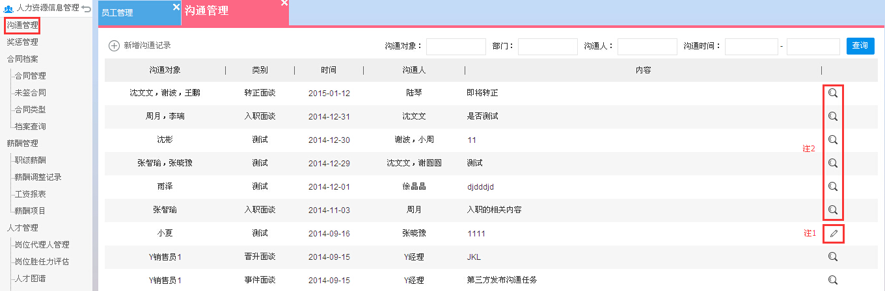Click the date 2014-11-03

click(329, 210)
